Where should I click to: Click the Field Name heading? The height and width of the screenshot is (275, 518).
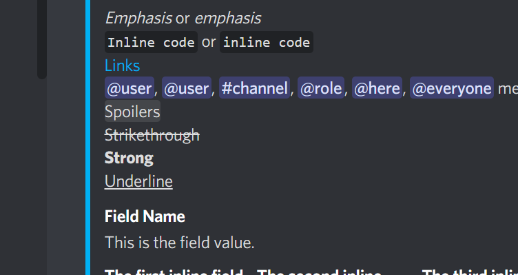point(145,216)
